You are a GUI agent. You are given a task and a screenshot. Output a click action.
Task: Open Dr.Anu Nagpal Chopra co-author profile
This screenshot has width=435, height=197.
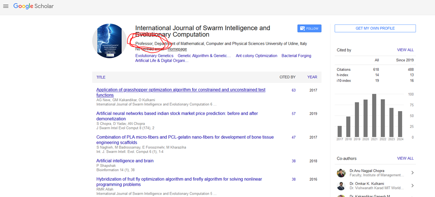coord(367,171)
